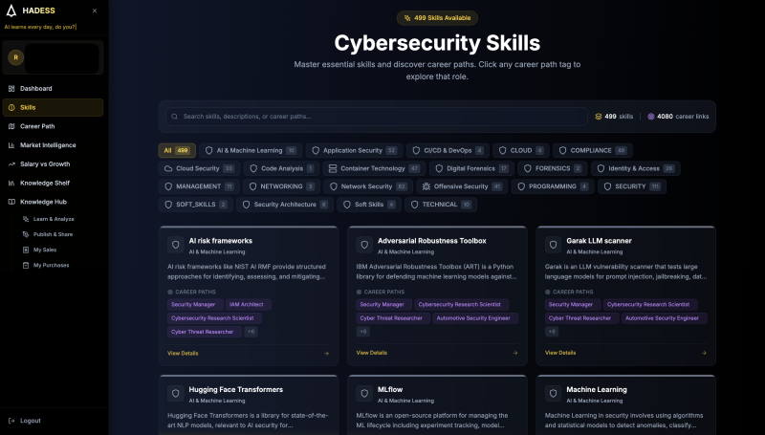
Task: Select Skills in the sidebar
Action: [53, 108]
